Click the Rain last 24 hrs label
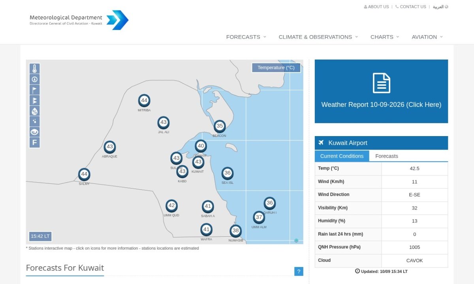Screen dimensions: 474x284 click(x=340, y=234)
